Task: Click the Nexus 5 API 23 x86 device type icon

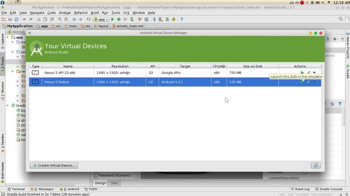Action: 35,72
